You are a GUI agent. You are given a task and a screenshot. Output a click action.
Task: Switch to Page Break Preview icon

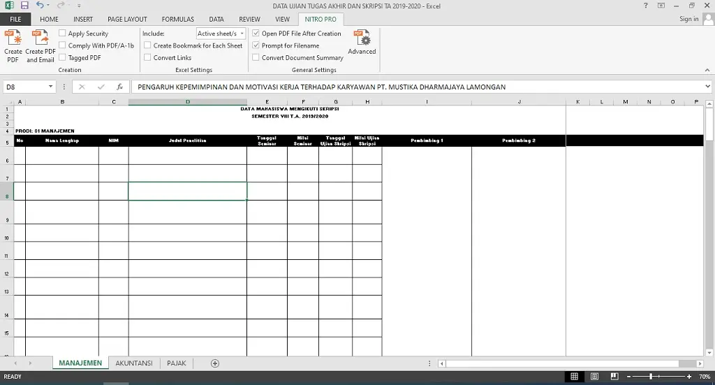614,377
